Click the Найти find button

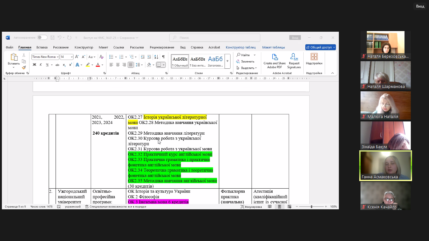click(x=244, y=55)
